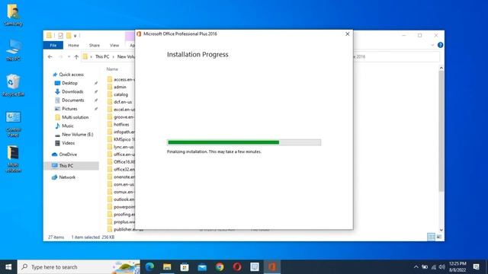
Task: Select the admin folder
Action: point(120,87)
